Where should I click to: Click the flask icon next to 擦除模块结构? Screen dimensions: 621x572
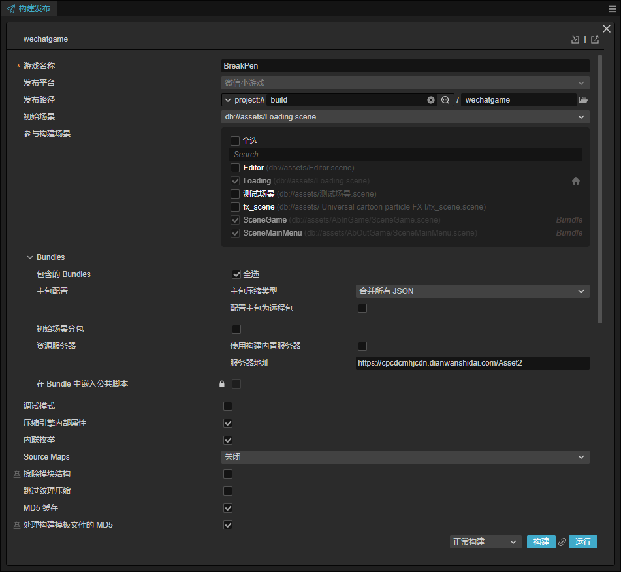click(16, 474)
